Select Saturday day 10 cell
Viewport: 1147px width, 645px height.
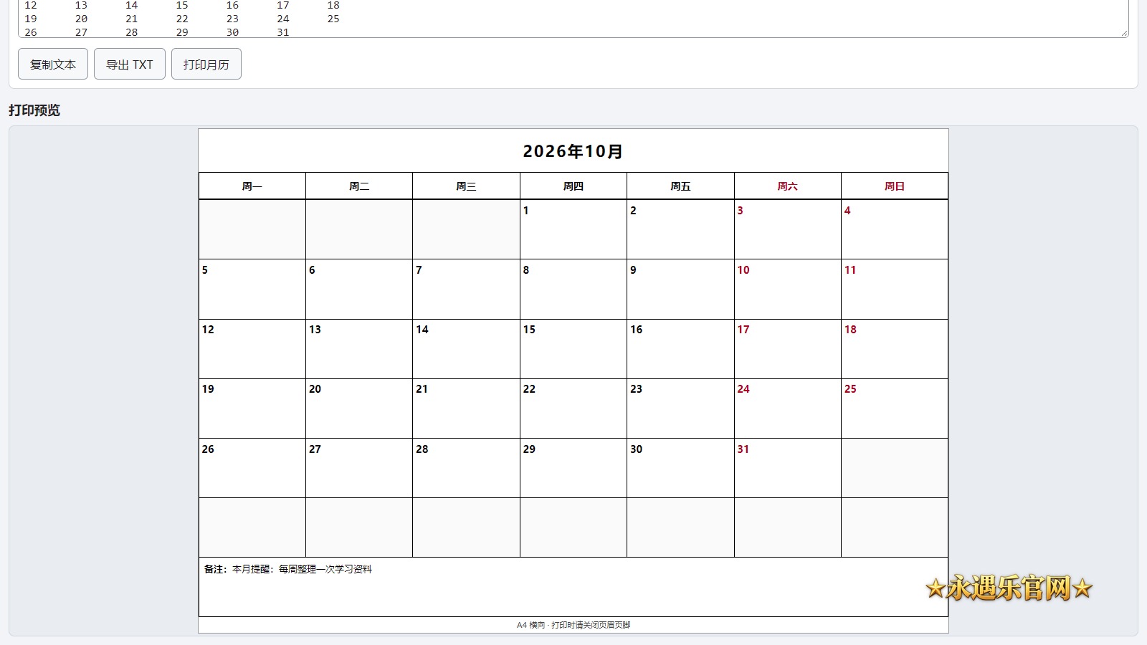788,289
